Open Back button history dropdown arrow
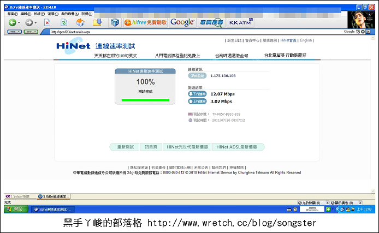 point(19,23)
